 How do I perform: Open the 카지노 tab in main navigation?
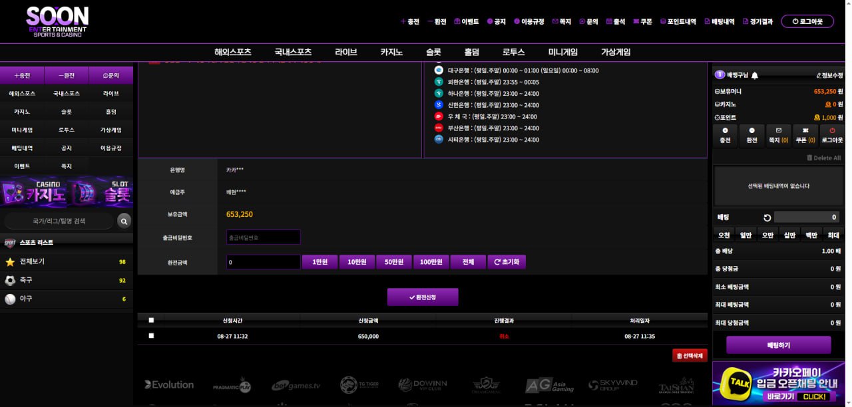[391, 53]
